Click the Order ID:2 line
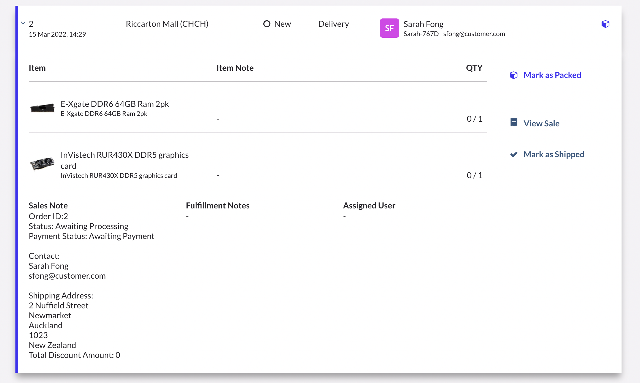Image resolution: width=640 pixels, height=383 pixels. click(x=48, y=216)
